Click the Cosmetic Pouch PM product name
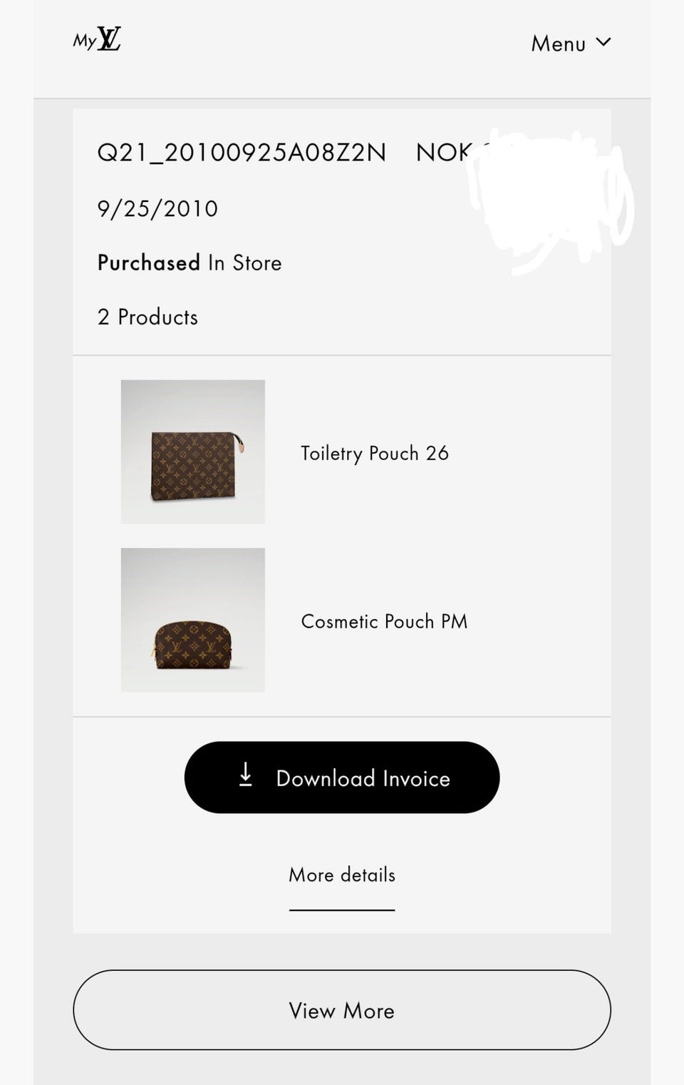 (x=384, y=621)
